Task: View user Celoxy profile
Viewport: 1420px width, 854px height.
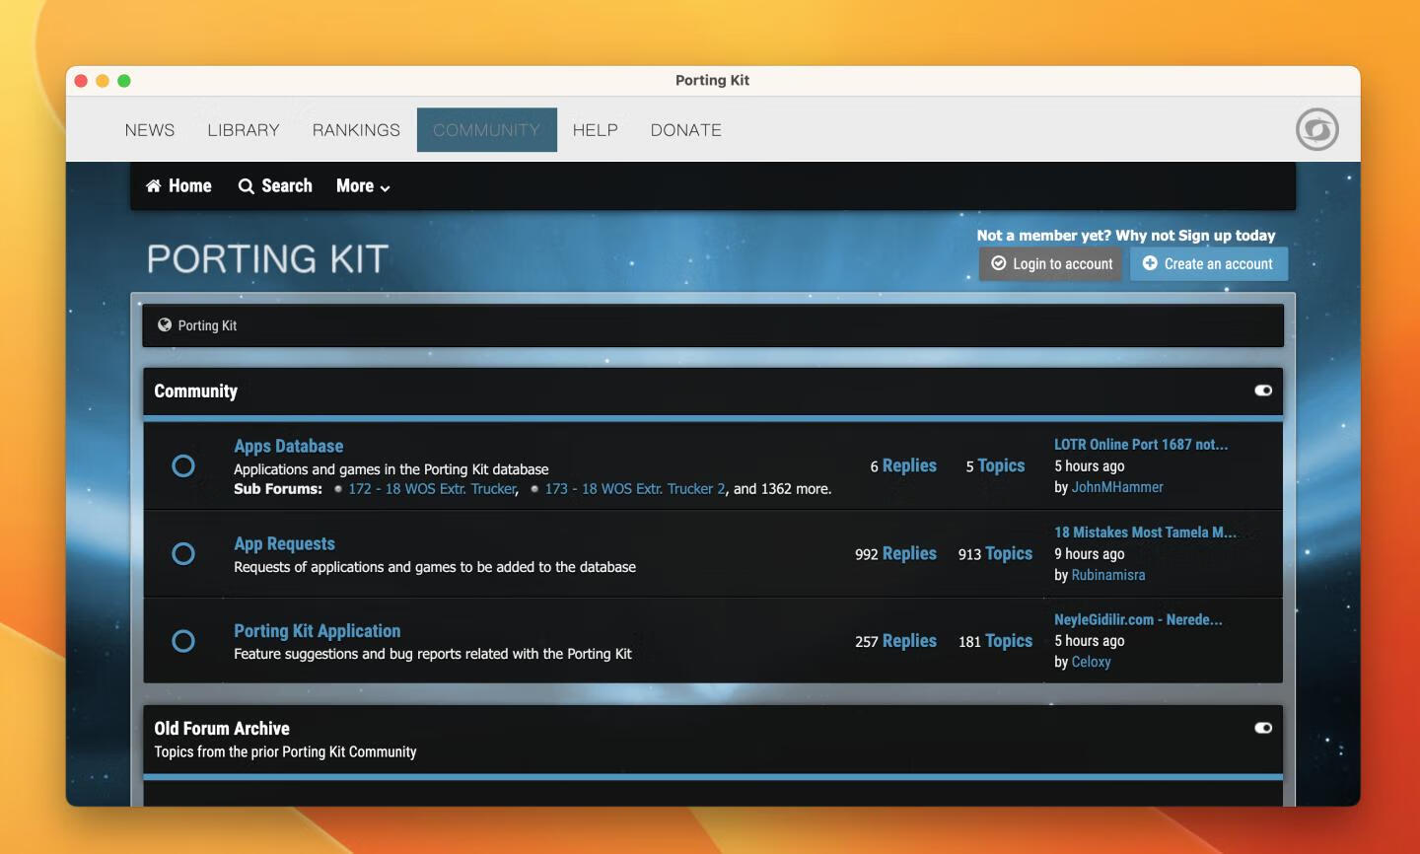Action: point(1091,662)
